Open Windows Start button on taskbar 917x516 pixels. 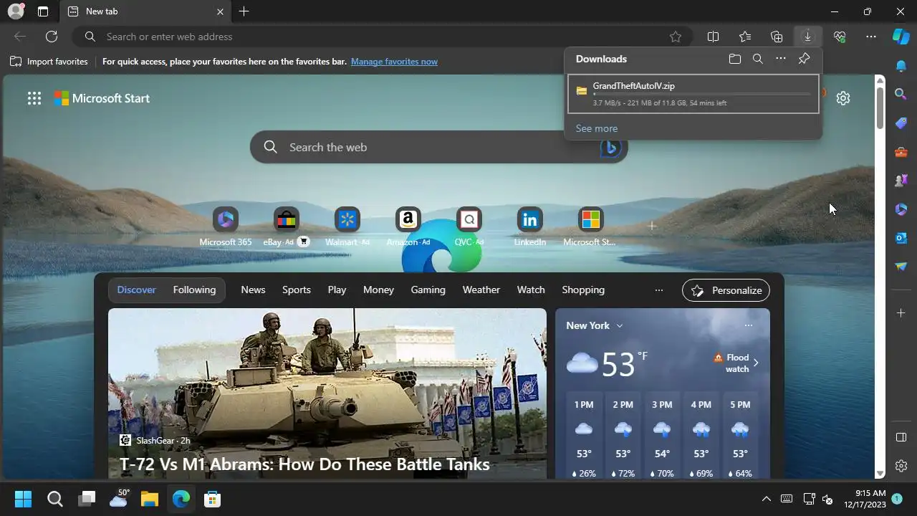pos(24,499)
